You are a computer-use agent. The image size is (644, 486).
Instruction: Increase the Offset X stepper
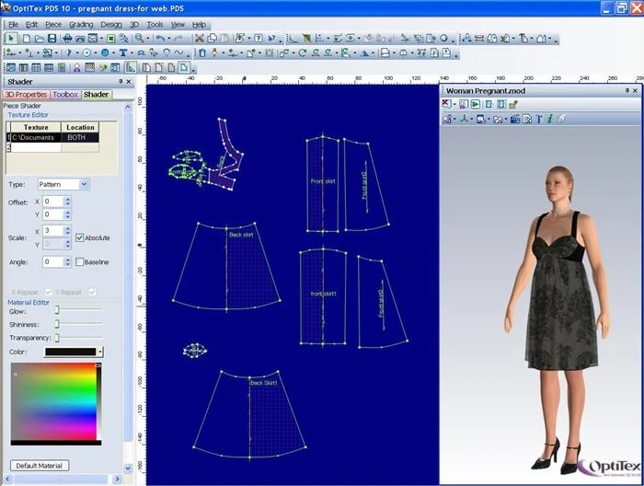coord(68,199)
